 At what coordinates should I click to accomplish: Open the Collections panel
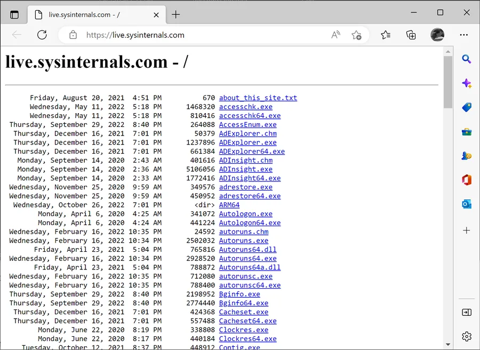point(411,35)
